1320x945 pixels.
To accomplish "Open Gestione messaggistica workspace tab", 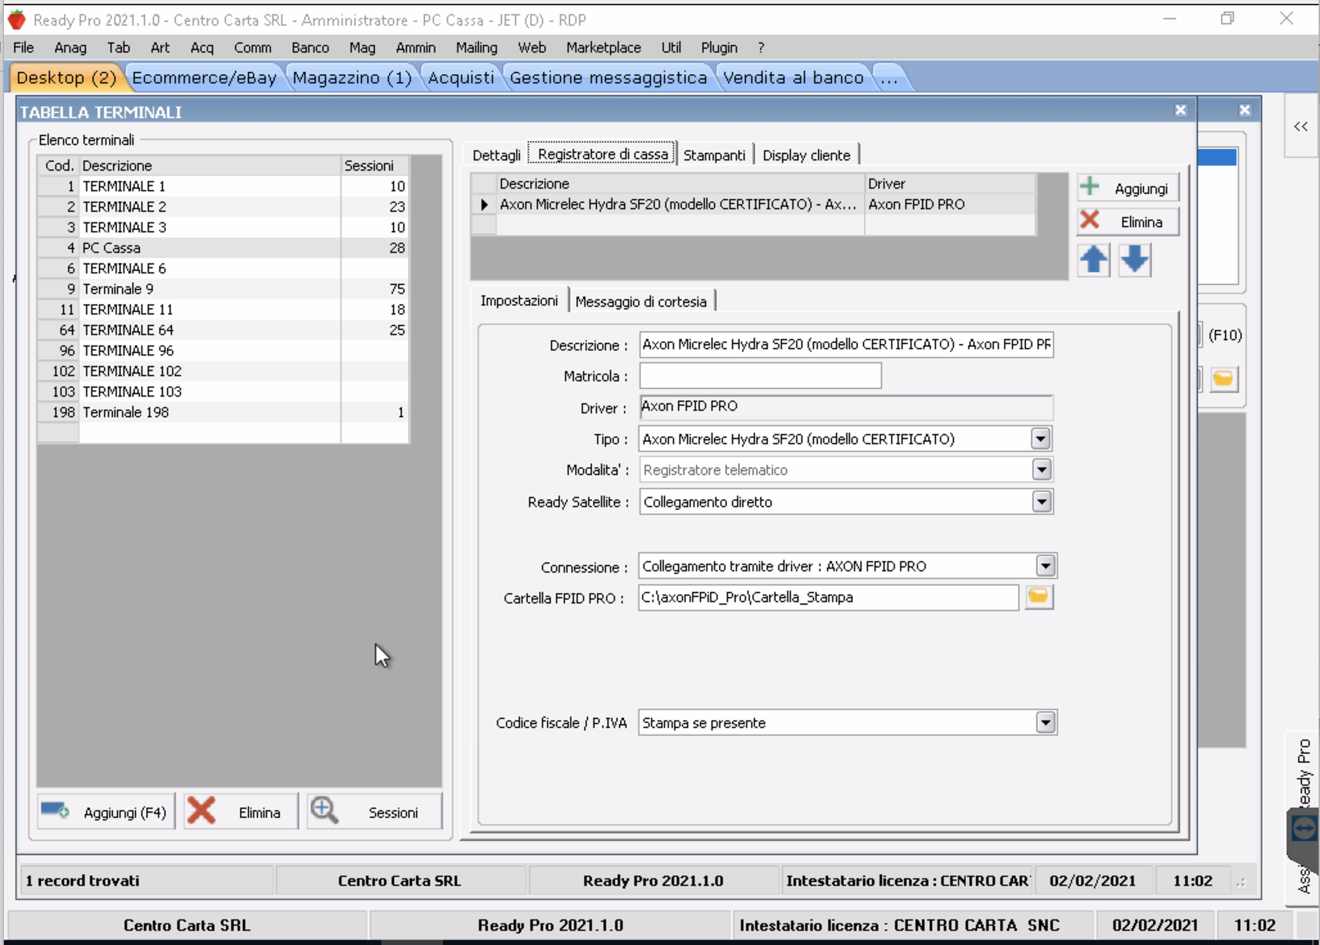I will (x=608, y=78).
